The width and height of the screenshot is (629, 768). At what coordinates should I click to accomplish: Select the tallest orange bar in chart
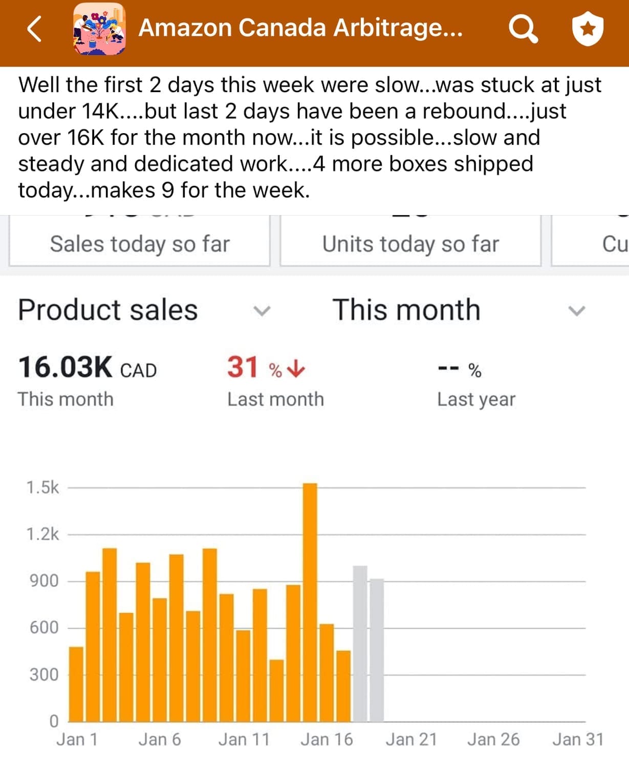click(x=310, y=602)
